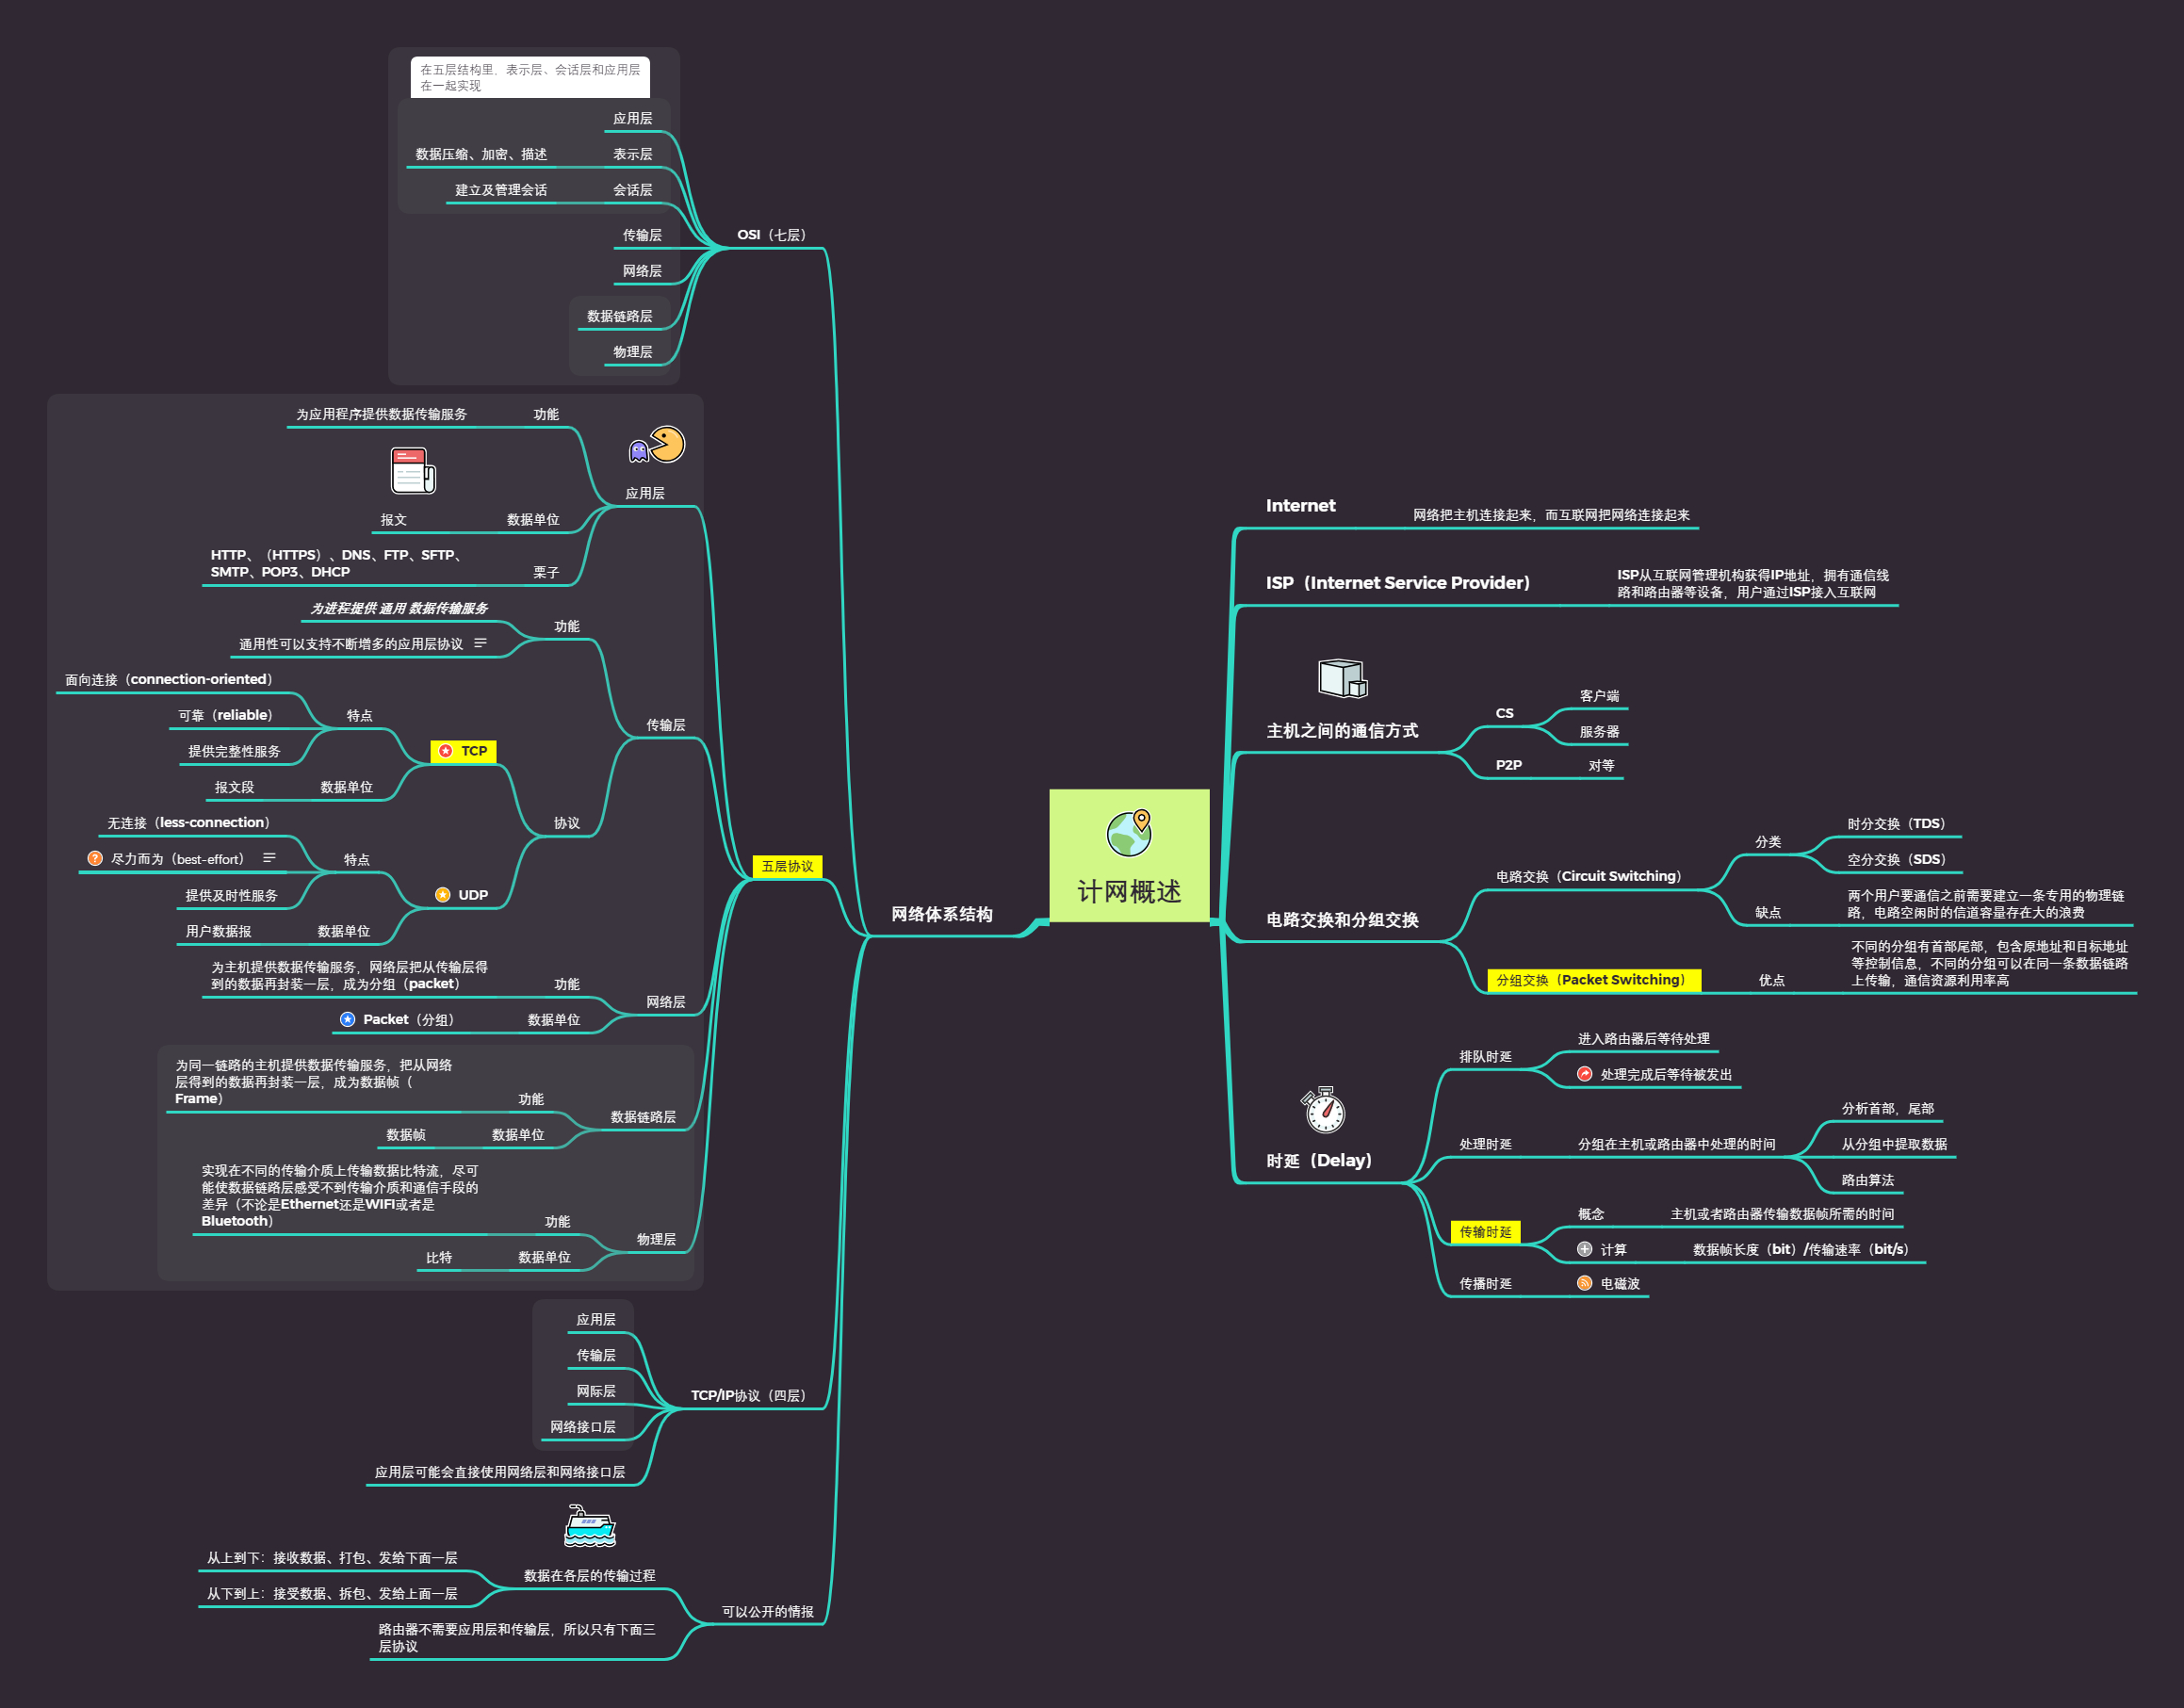Click the white callout about 五层结构
This screenshot has width=2184, height=1708.
pos(530,77)
